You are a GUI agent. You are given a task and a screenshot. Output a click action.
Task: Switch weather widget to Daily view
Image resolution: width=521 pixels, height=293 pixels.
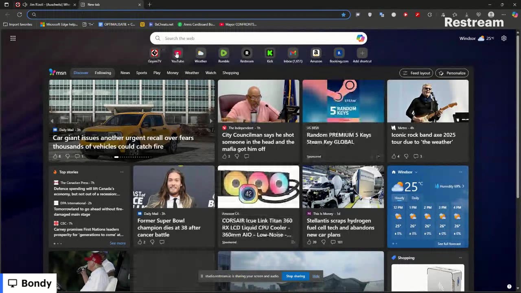point(415,198)
